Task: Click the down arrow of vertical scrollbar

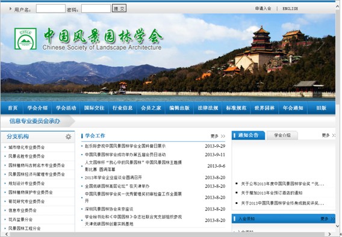Action: 338,226
